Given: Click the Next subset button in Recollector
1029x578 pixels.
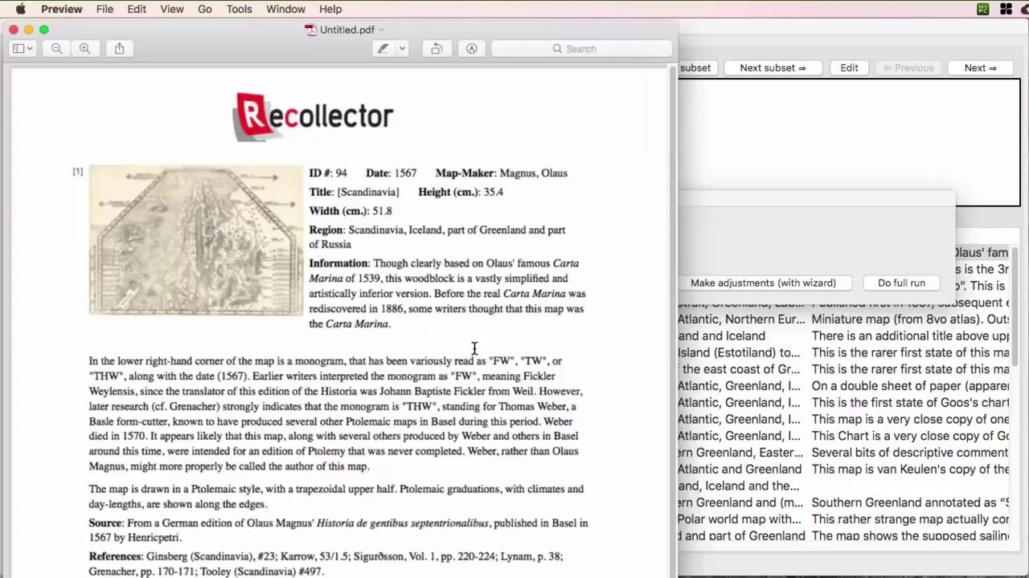Looking at the screenshot, I should pos(773,68).
